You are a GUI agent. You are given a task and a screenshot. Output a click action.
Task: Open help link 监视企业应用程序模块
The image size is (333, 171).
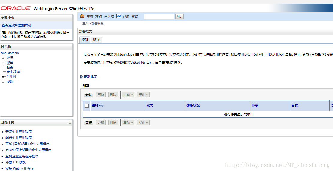[22, 156]
